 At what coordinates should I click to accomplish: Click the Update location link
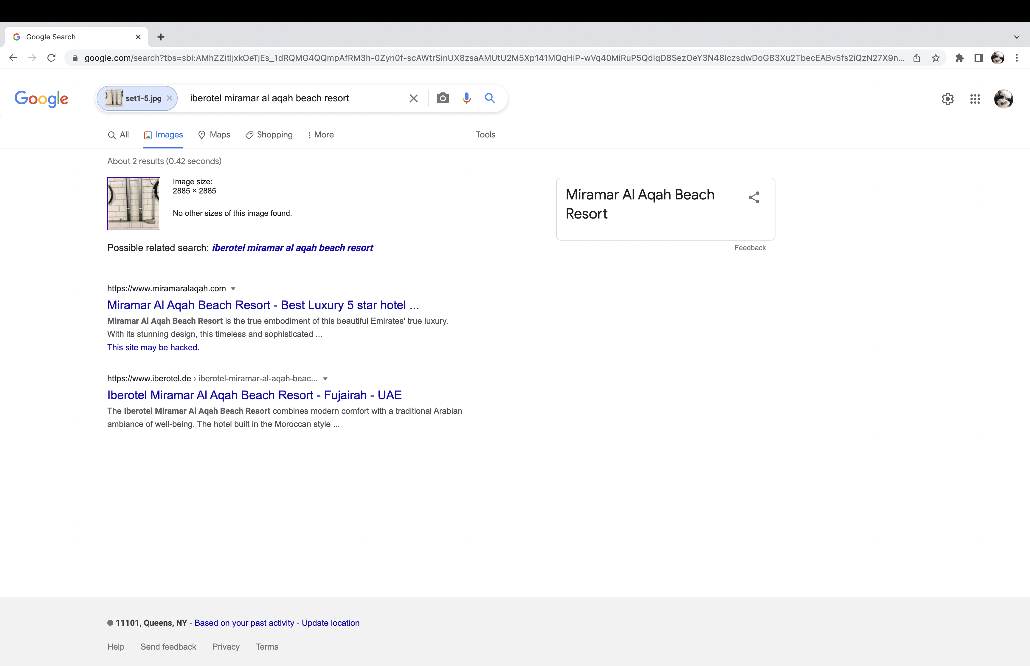(x=330, y=623)
